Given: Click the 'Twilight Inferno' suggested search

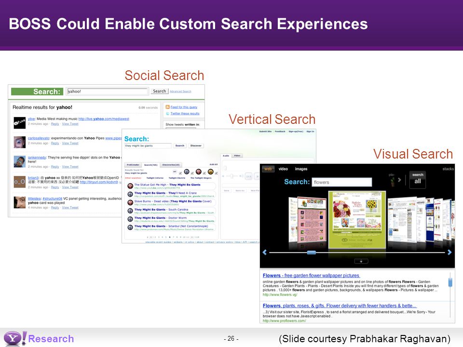Looking at the screenshot, I should 155,178.
